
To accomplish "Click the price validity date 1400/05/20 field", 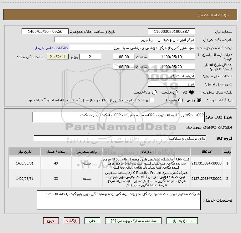I will point(172,67).
